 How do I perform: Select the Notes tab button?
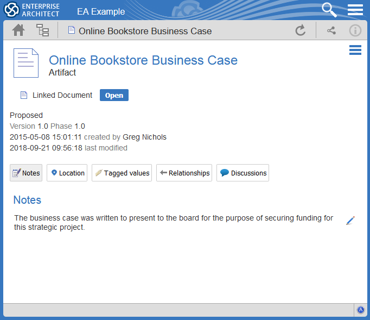pyautogui.click(x=26, y=173)
